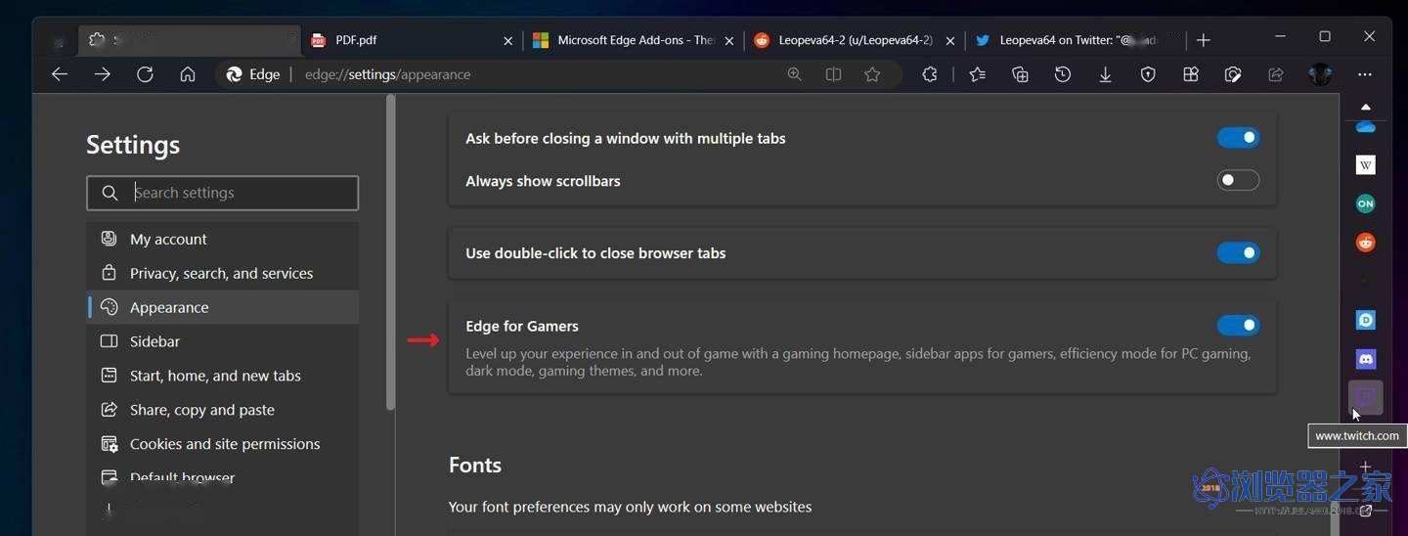Open browsing History icon
This screenshot has width=1408, height=536.
pyautogui.click(x=1063, y=74)
